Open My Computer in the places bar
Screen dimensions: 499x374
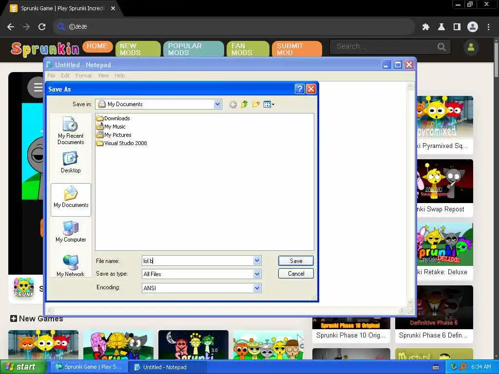71,231
